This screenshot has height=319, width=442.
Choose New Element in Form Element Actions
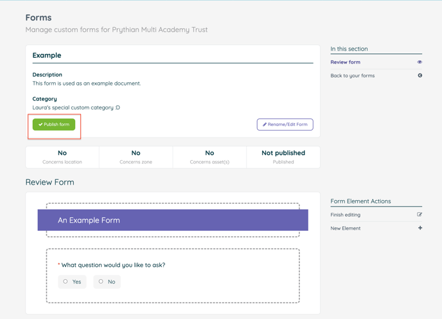[346, 228]
